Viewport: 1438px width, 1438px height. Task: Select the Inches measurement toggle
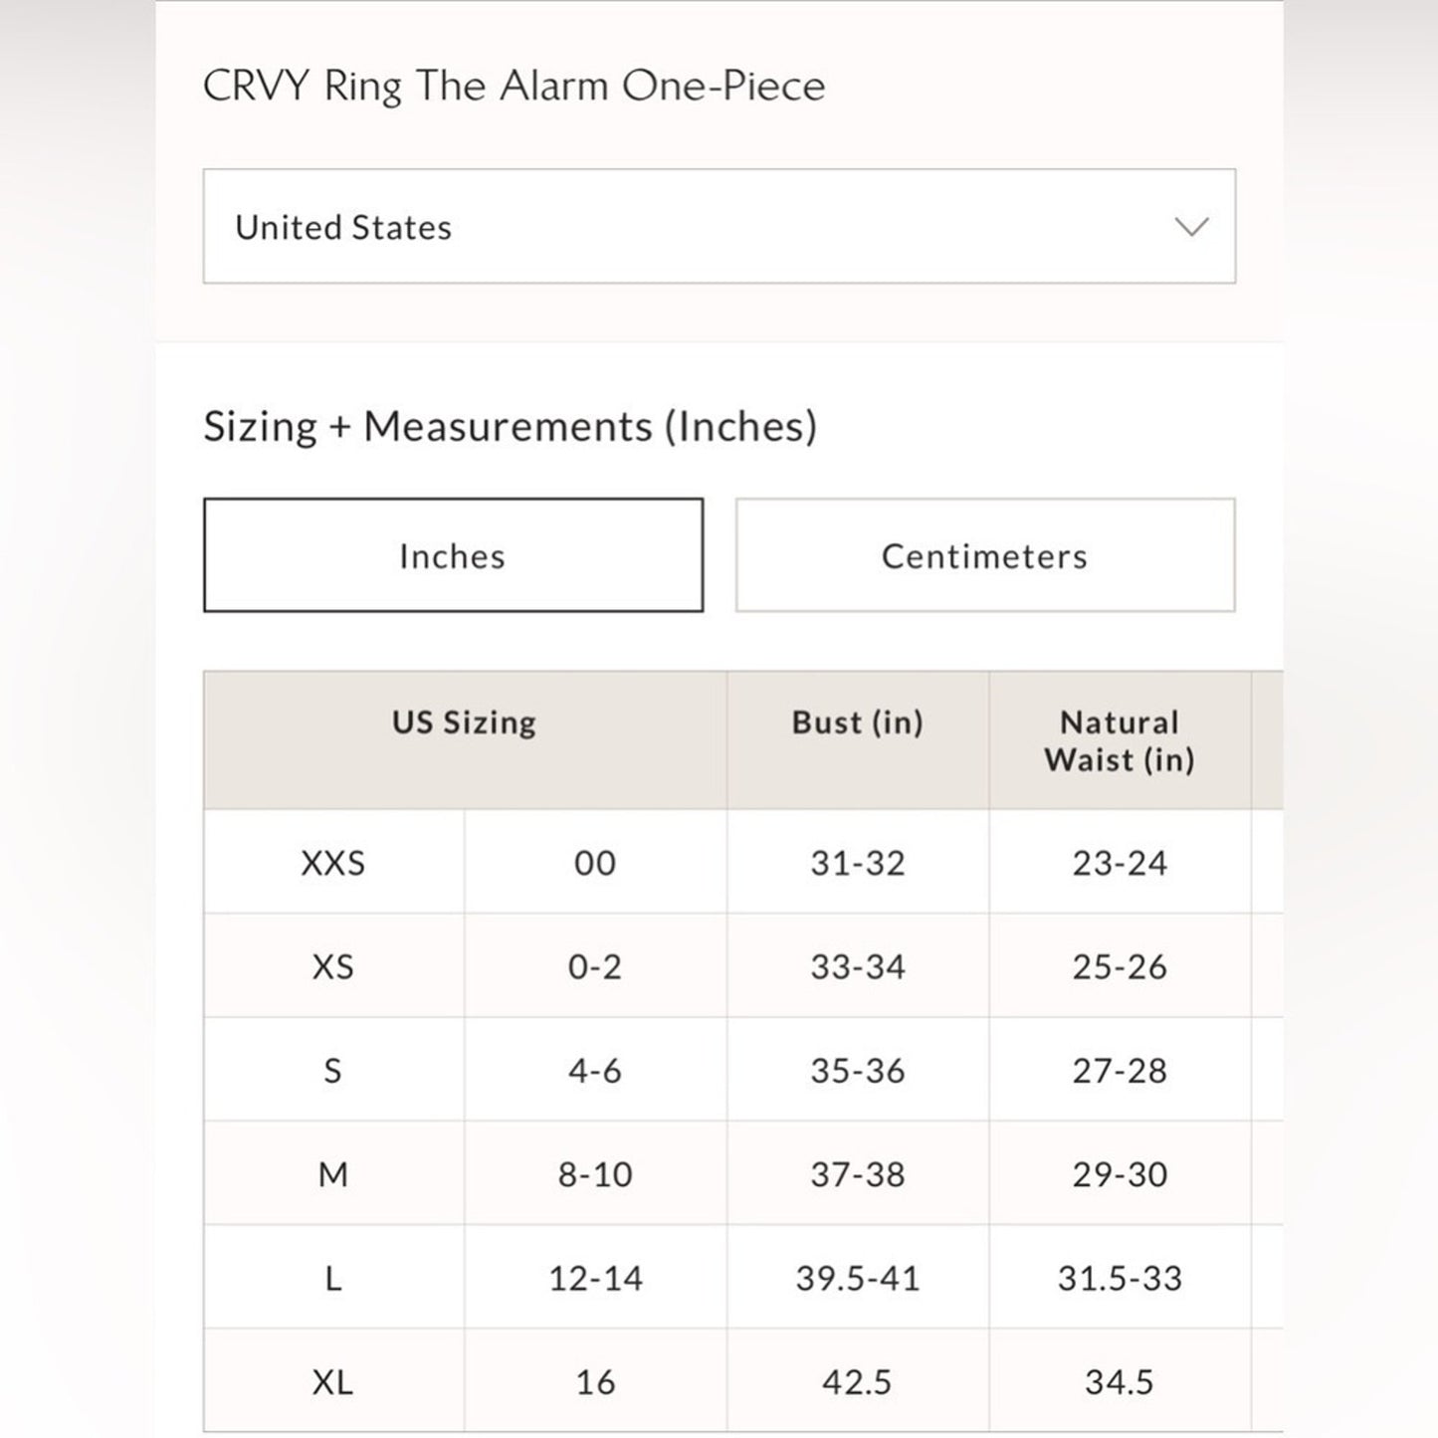click(x=454, y=555)
